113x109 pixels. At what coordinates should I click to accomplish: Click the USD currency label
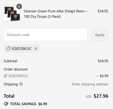point(89,97)
